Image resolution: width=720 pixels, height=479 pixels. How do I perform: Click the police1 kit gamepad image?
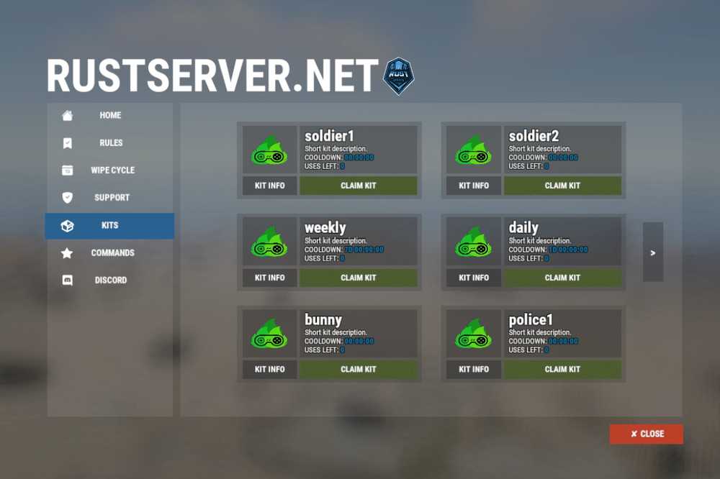point(473,334)
